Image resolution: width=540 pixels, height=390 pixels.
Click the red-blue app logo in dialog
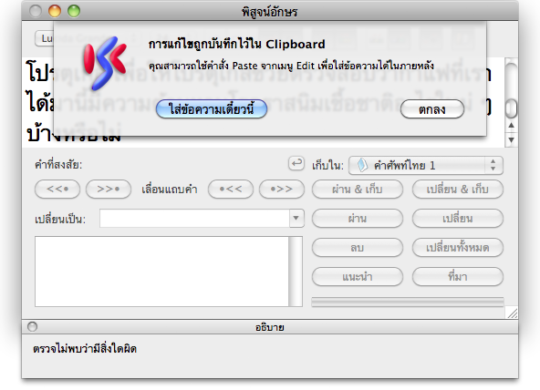pos(105,63)
